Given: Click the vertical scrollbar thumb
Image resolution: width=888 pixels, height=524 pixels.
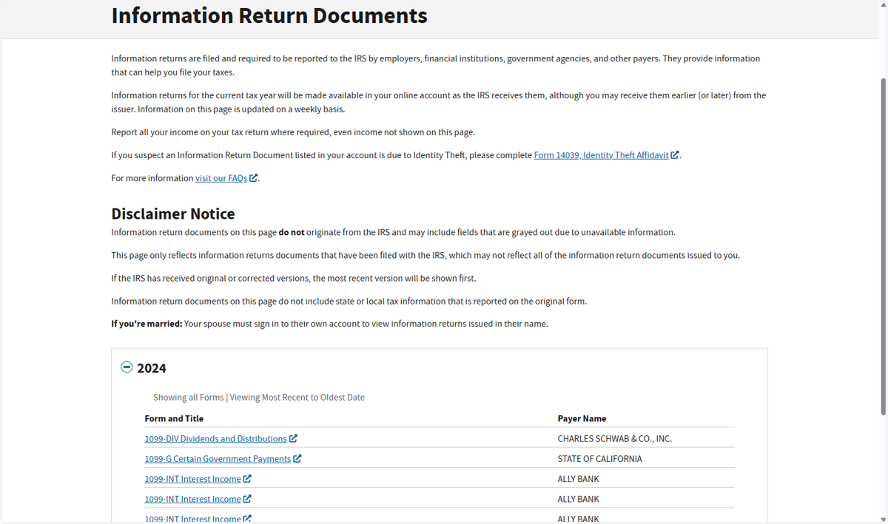Looking at the screenshot, I should 883,245.
